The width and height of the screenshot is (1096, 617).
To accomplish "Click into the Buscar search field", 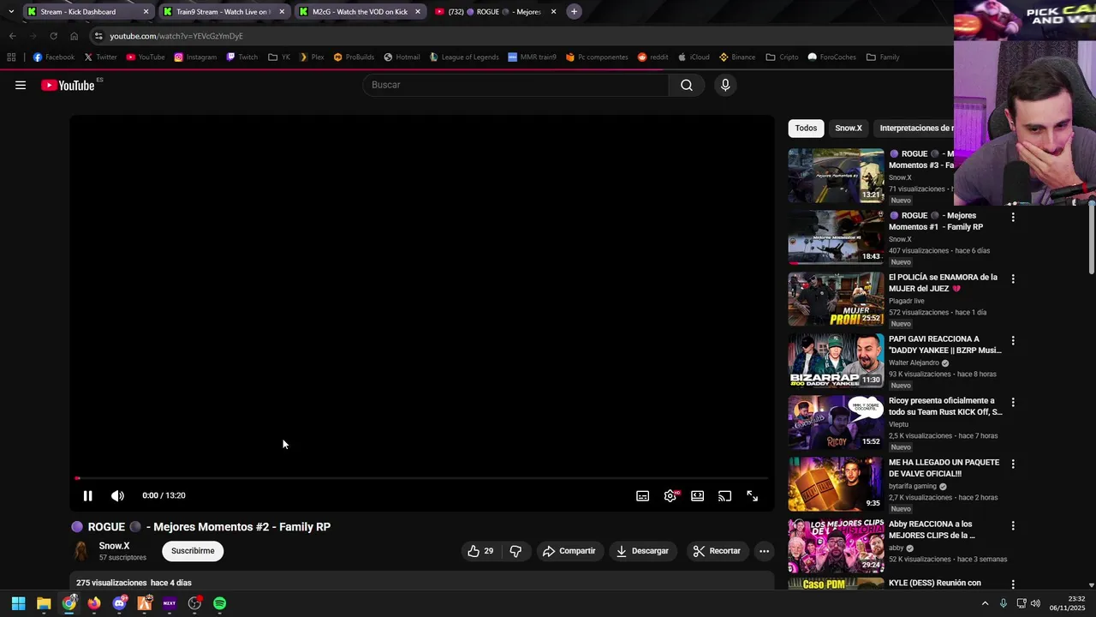I will pyautogui.click(x=515, y=85).
